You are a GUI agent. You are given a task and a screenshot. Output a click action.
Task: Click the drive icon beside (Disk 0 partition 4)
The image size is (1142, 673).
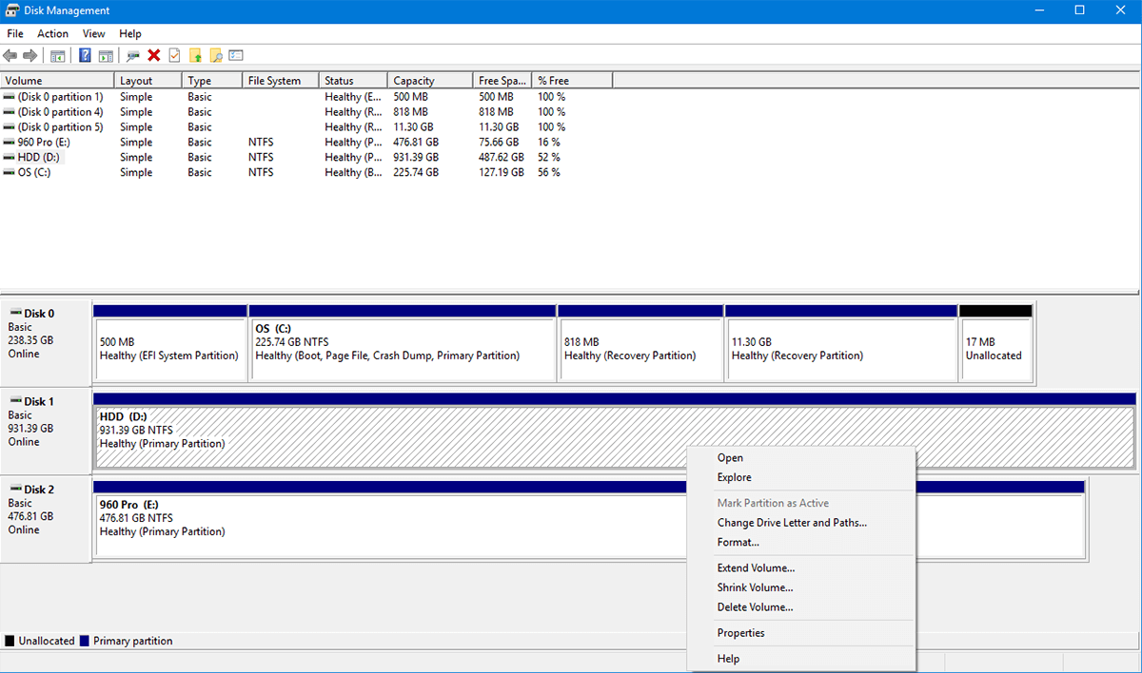click(x=10, y=112)
